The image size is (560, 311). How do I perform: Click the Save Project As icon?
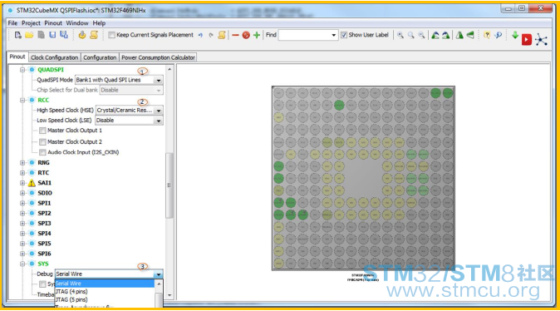64,35
